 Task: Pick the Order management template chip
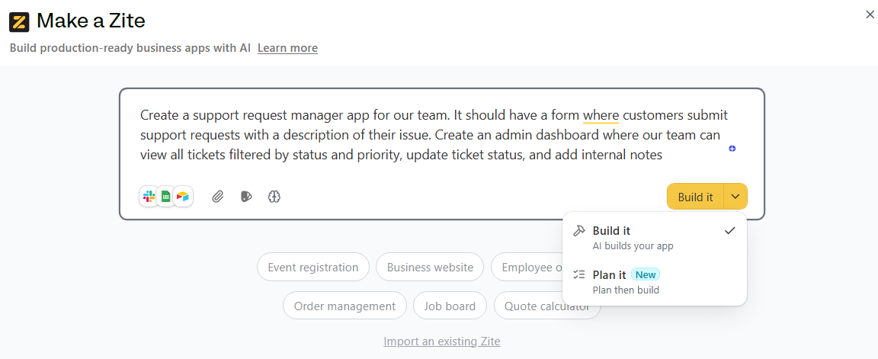(x=345, y=306)
